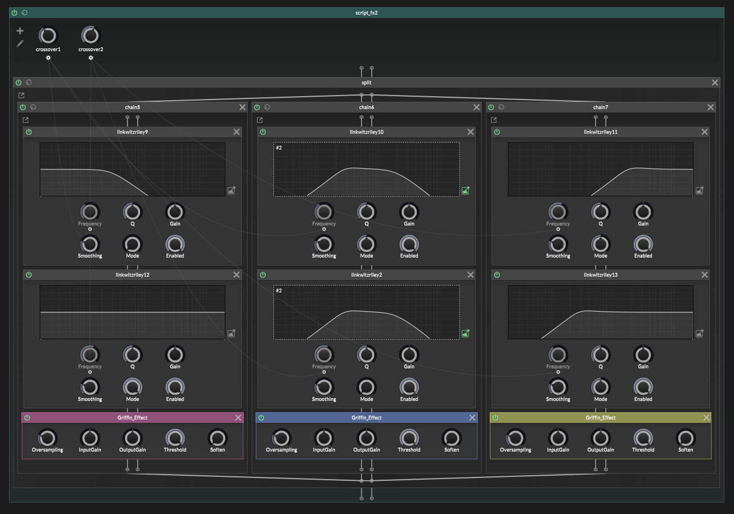Close the split container node
Screen dimensions: 734x514
pyautogui.click(x=715, y=83)
